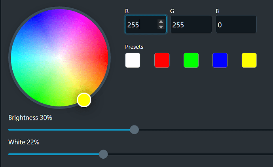Click the G value input field

[191, 25]
